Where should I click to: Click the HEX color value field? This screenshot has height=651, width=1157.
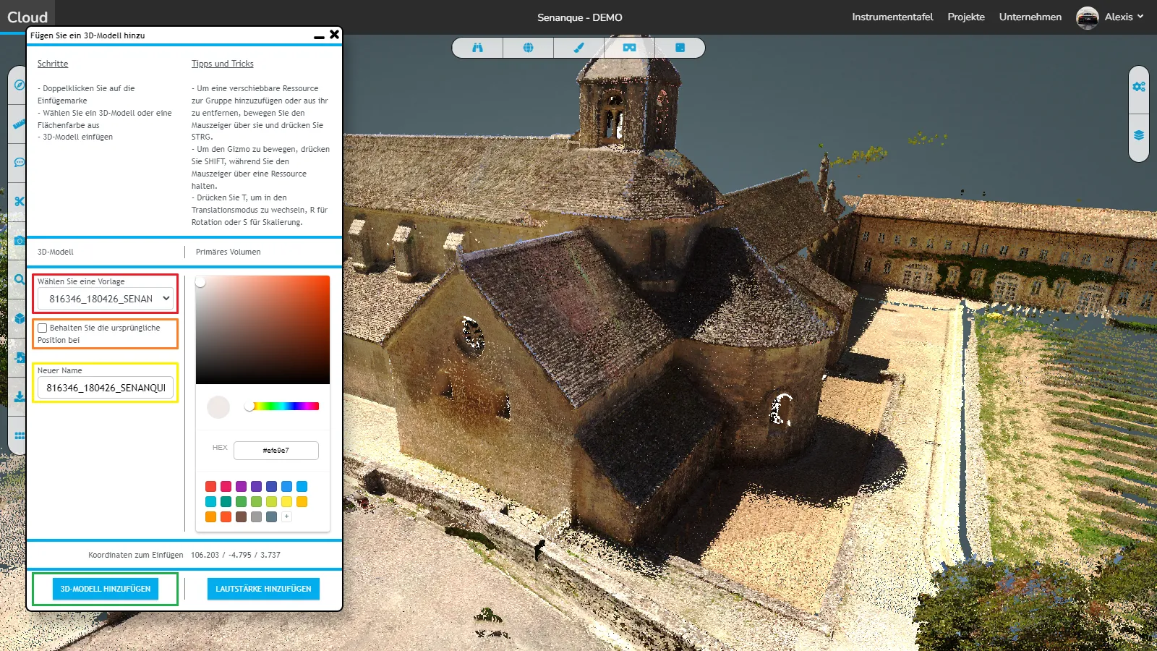tap(276, 450)
